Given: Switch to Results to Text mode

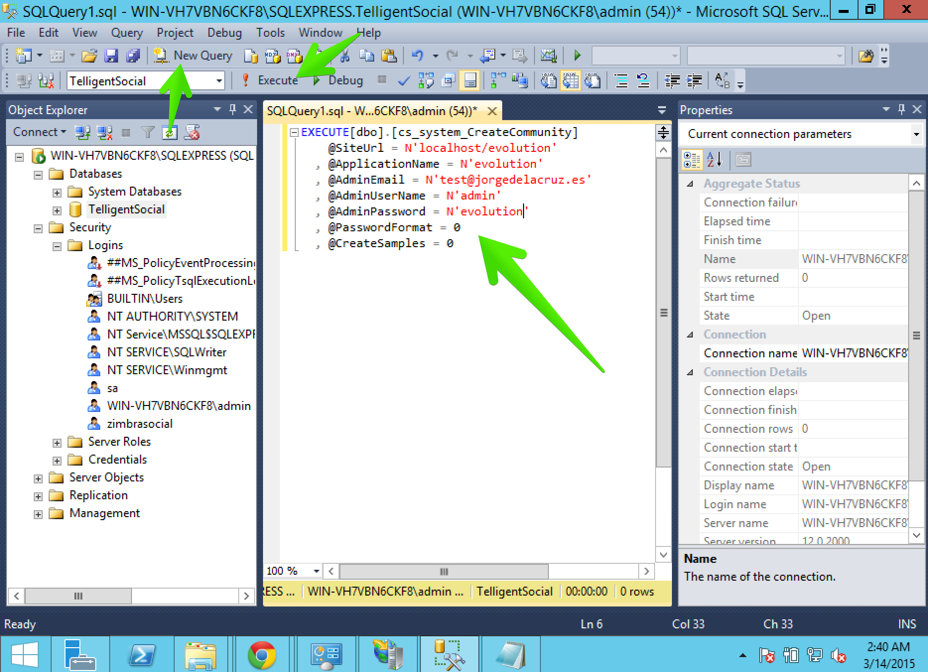Looking at the screenshot, I should (x=548, y=80).
